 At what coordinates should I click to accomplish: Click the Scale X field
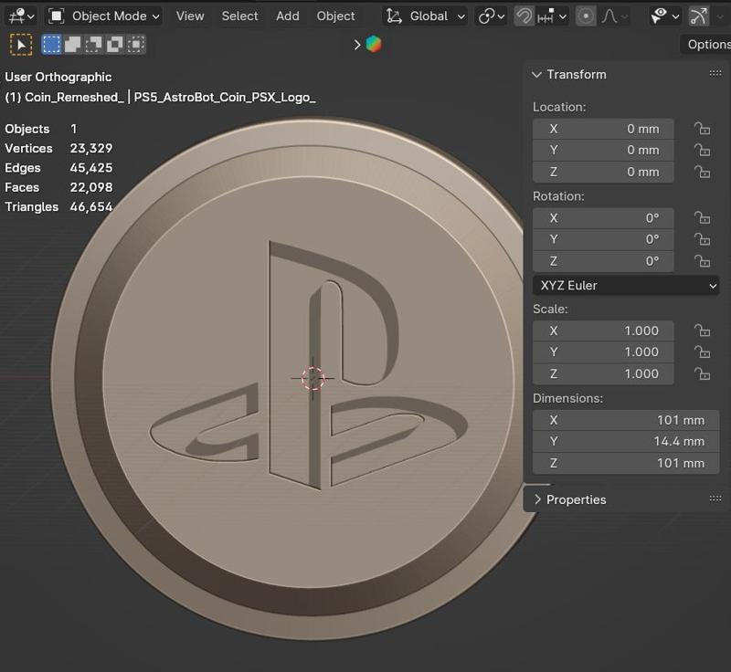[603, 331]
